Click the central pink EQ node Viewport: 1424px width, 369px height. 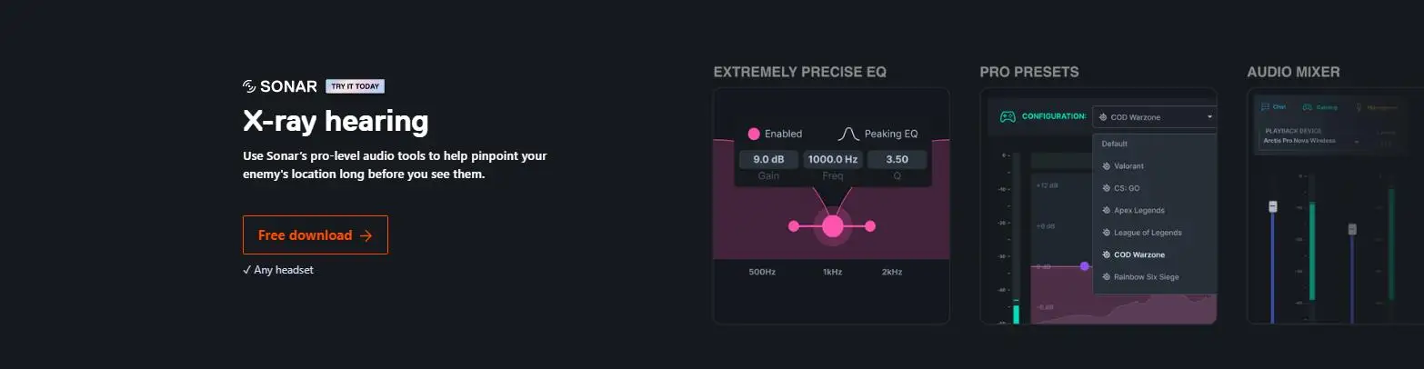click(833, 226)
